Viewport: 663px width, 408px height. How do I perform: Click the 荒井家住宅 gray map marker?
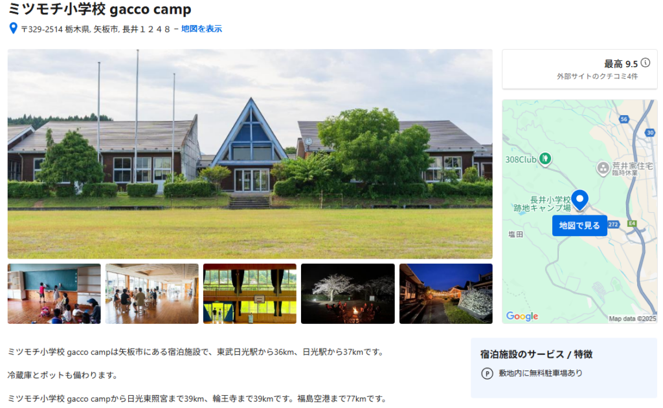click(603, 169)
